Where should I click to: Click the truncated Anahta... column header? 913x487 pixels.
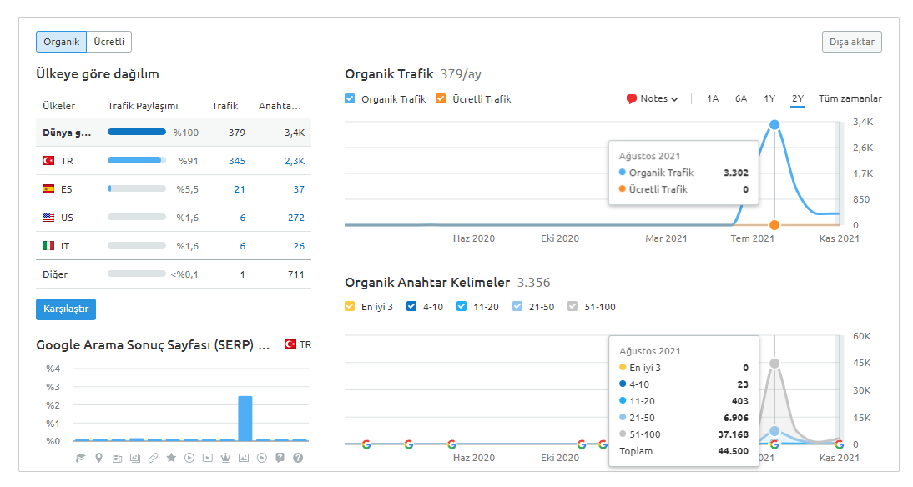(280, 106)
